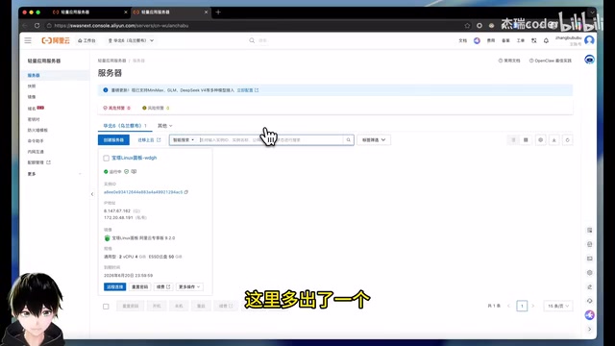
Task: Click the 重置密码 button on server card
Action: click(x=140, y=286)
